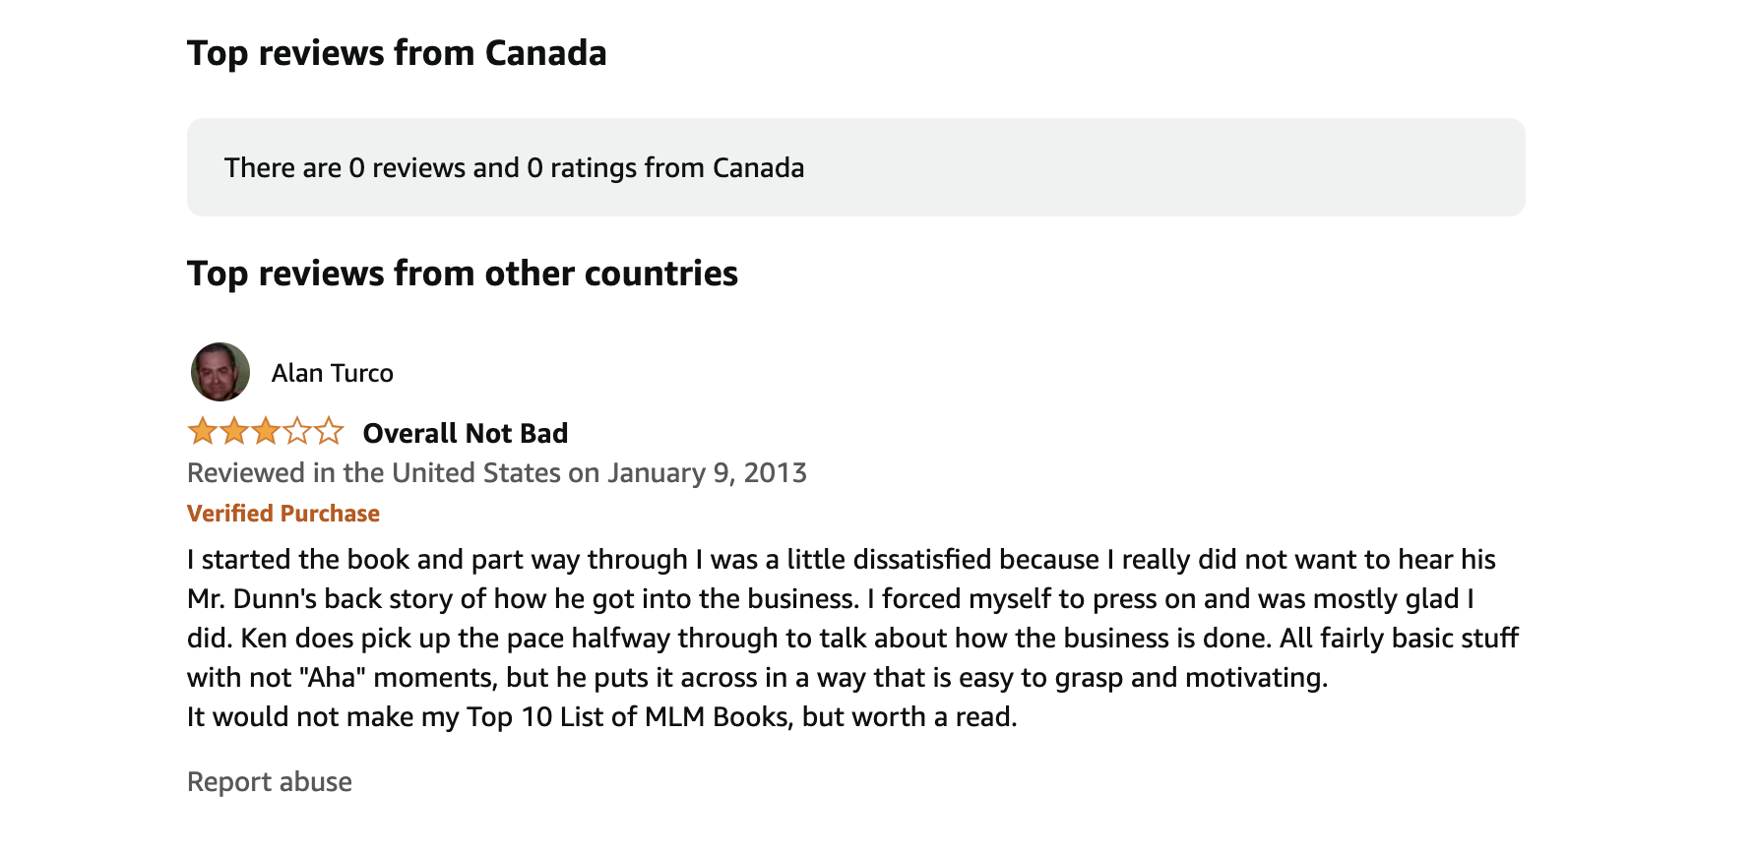This screenshot has width=1756, height=856.
Task: Click the 'Top reviews from Canada' heading
Action: tap(397, 53)
